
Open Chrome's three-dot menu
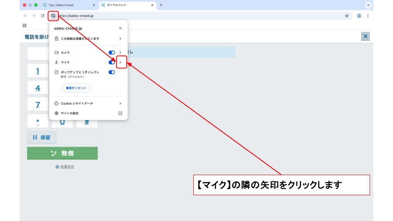click(x=368, y=16)
